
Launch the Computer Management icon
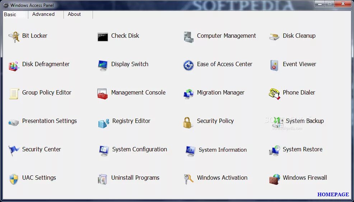click(x=188, y=37)
